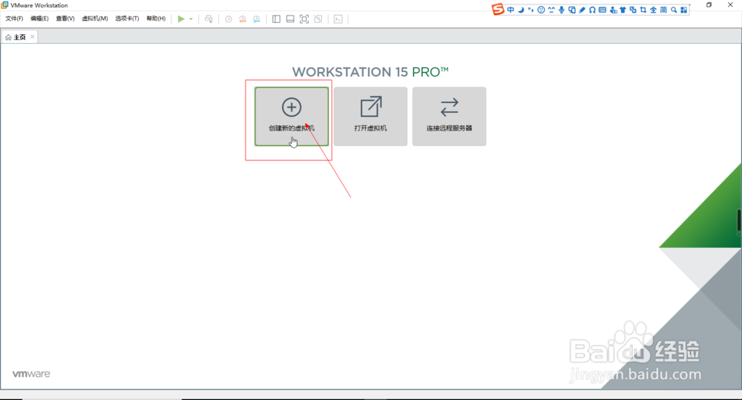Screen dimensions: 742x400
Task: Open the 选项卡(T) menu
Action: pos(127,19)
